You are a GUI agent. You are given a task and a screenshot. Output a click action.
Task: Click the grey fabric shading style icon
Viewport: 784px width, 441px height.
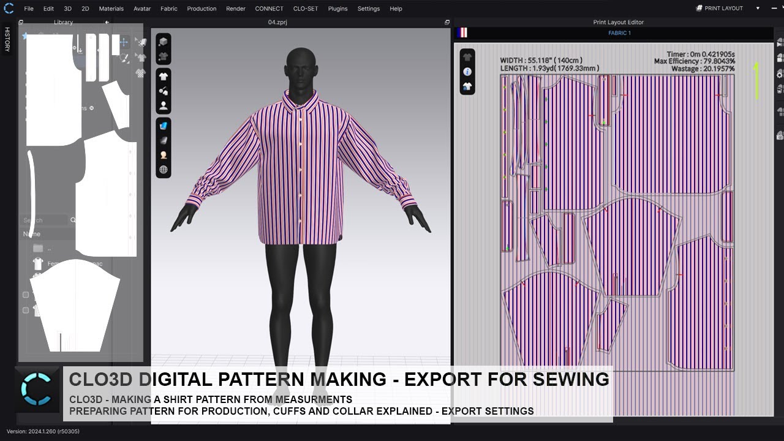[164, 140]
